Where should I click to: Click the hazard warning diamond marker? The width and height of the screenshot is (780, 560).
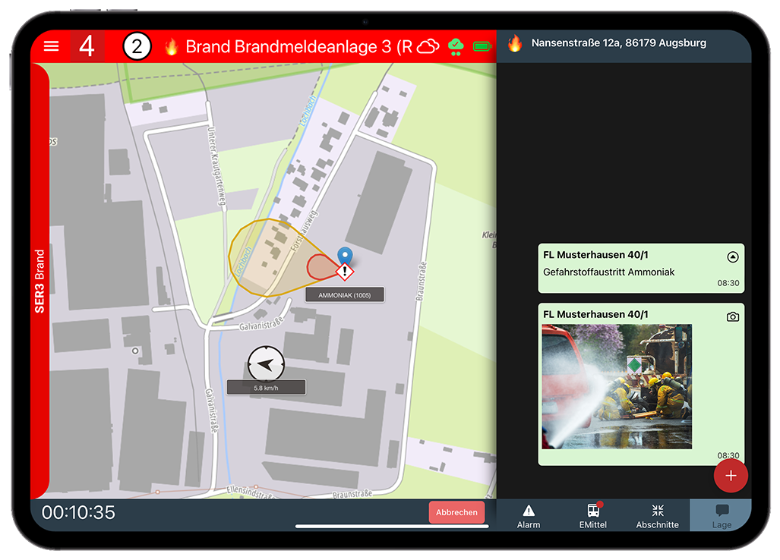pos(346,271)
